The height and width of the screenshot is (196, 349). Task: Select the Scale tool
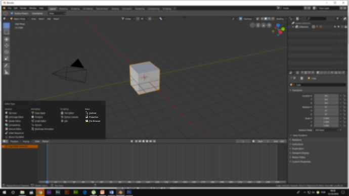7,59
